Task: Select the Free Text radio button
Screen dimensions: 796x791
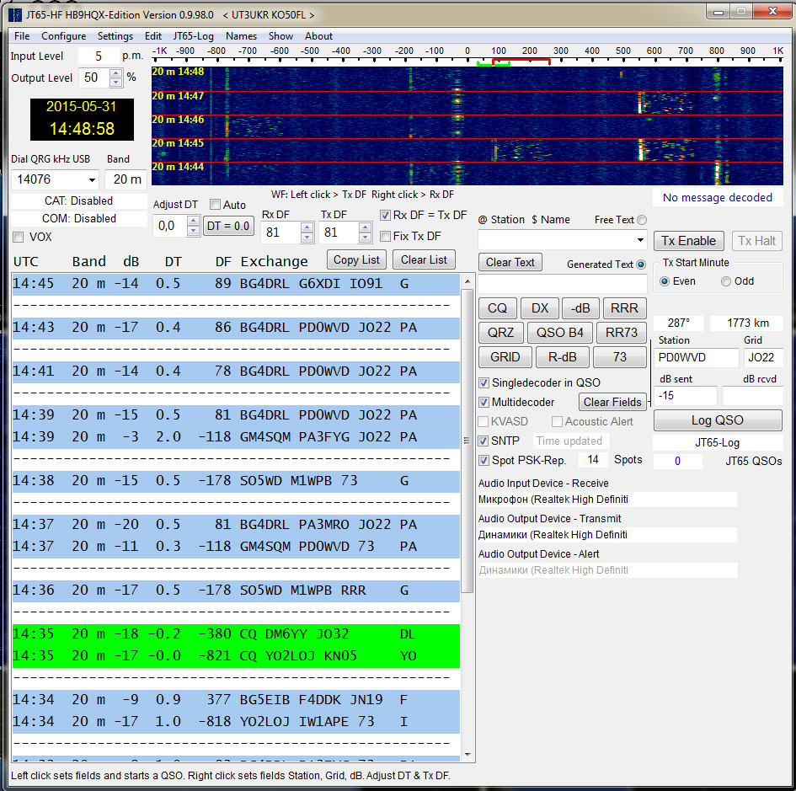Action: (642, 220)
